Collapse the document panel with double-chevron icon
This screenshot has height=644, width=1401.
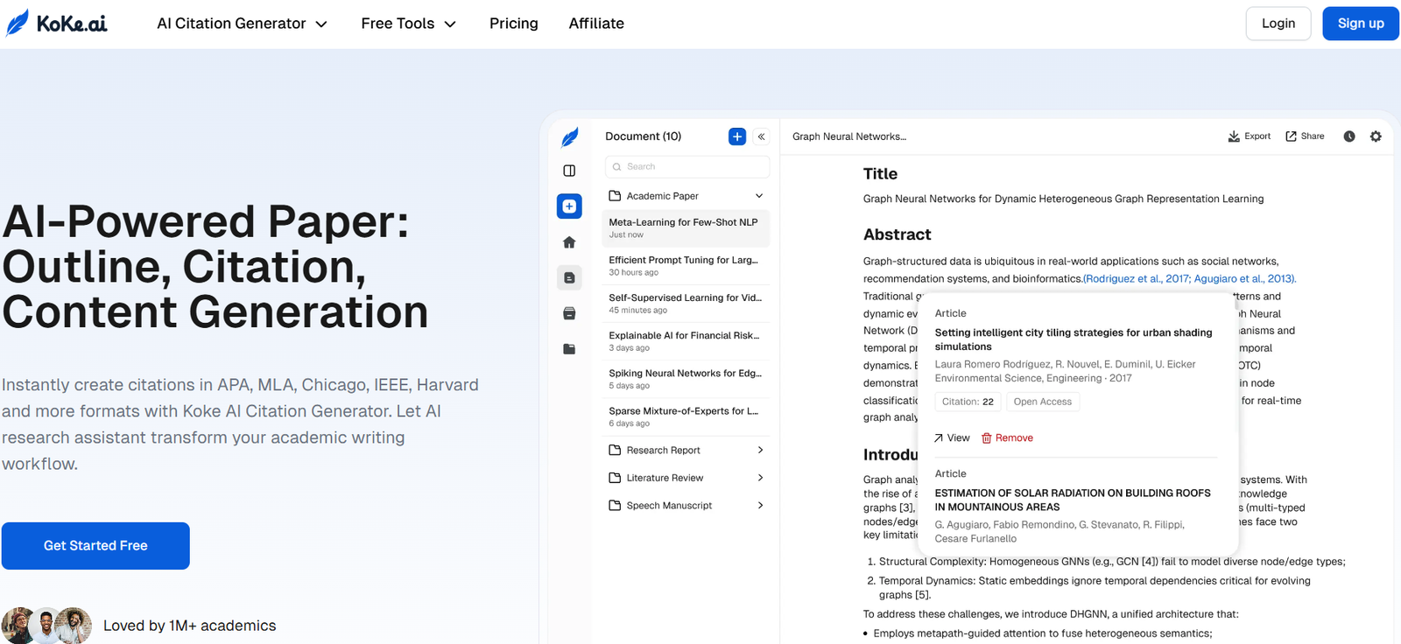[762, 136]
